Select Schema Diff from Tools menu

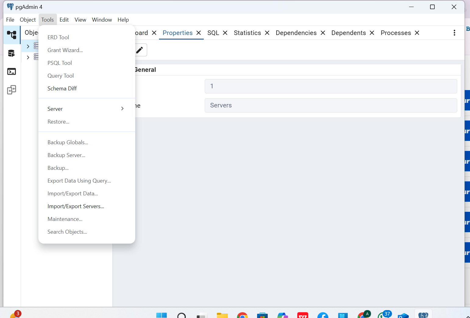pyautogui.click(x=62, y=89)
